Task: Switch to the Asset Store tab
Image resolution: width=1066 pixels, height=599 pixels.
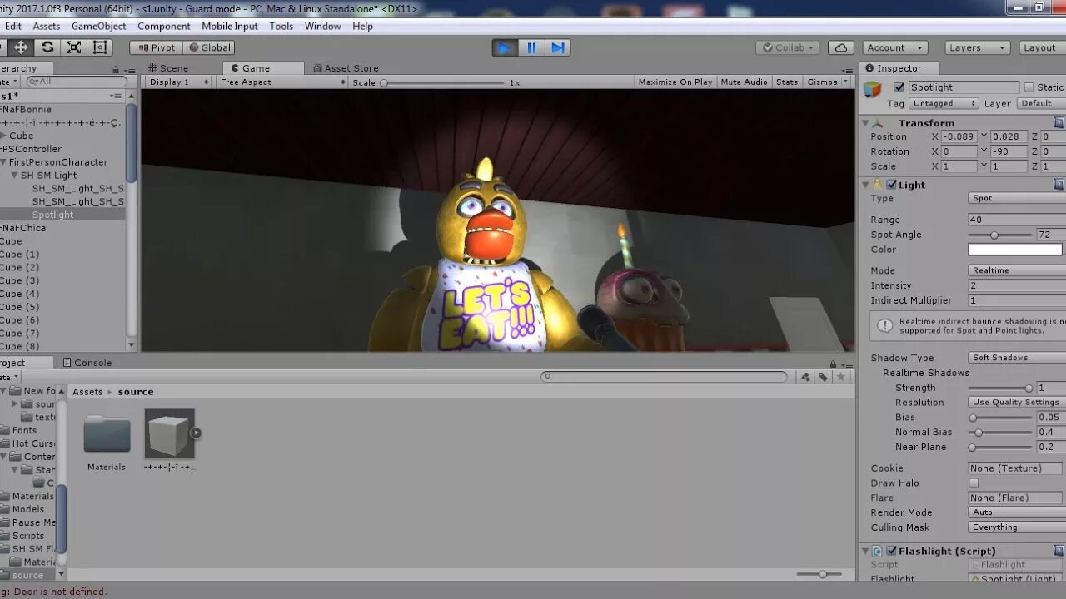Action: [x=346, y=68]
